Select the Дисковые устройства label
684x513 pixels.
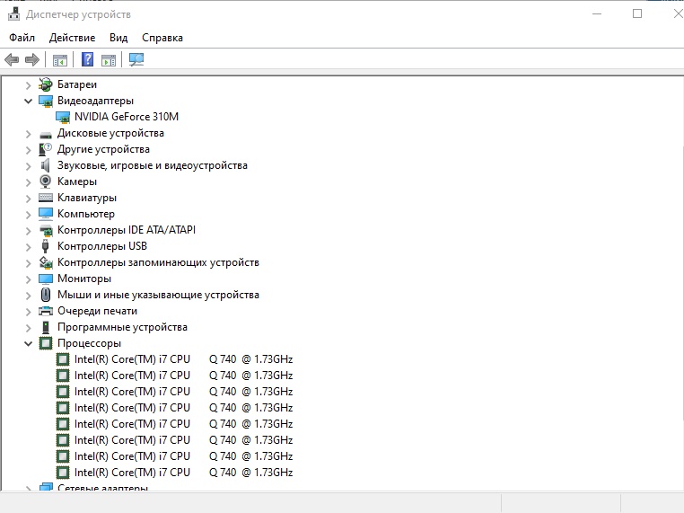[x=110, y=133]
